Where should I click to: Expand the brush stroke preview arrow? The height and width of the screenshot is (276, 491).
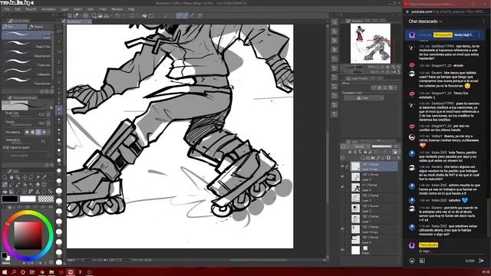tap(51, 107)
